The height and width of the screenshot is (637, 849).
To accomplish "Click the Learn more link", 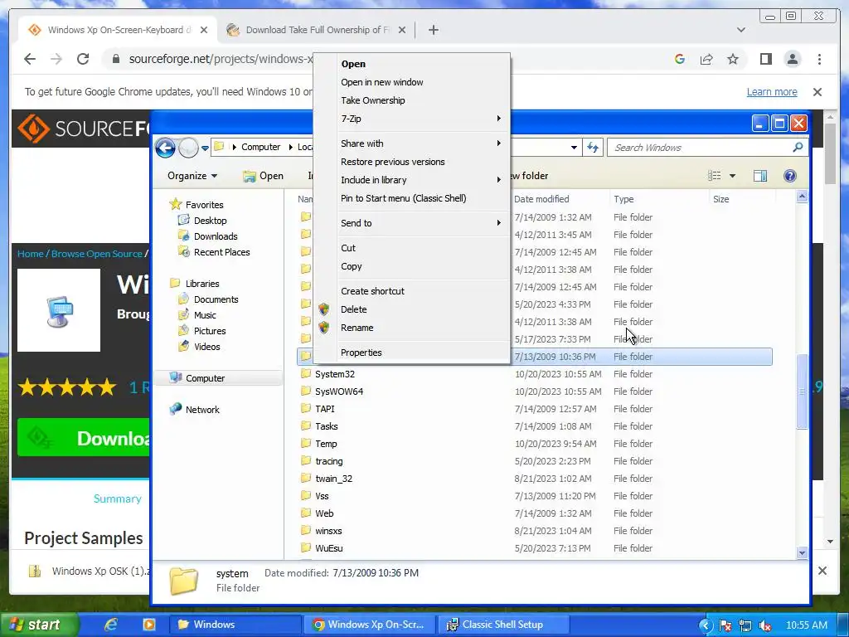I will tap(772, 91).
